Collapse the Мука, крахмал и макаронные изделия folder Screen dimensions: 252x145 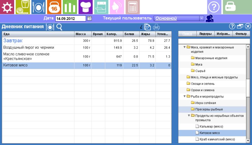click(x=184, y=47)
